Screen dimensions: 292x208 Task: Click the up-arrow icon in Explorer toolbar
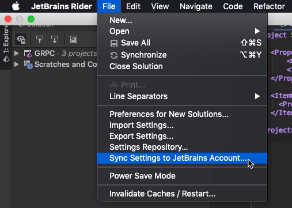(40, 39)
